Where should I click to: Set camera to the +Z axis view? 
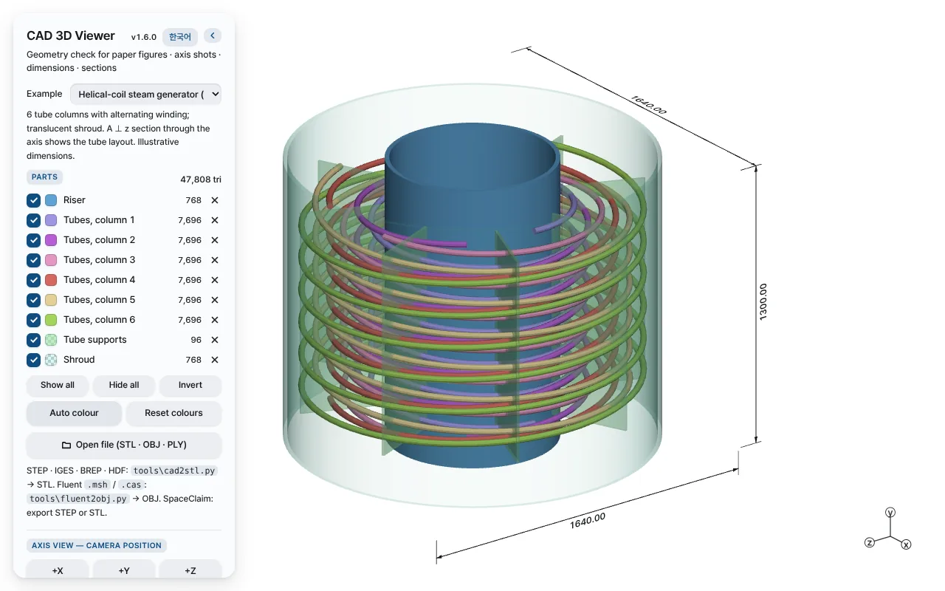[x=190, y=570]
